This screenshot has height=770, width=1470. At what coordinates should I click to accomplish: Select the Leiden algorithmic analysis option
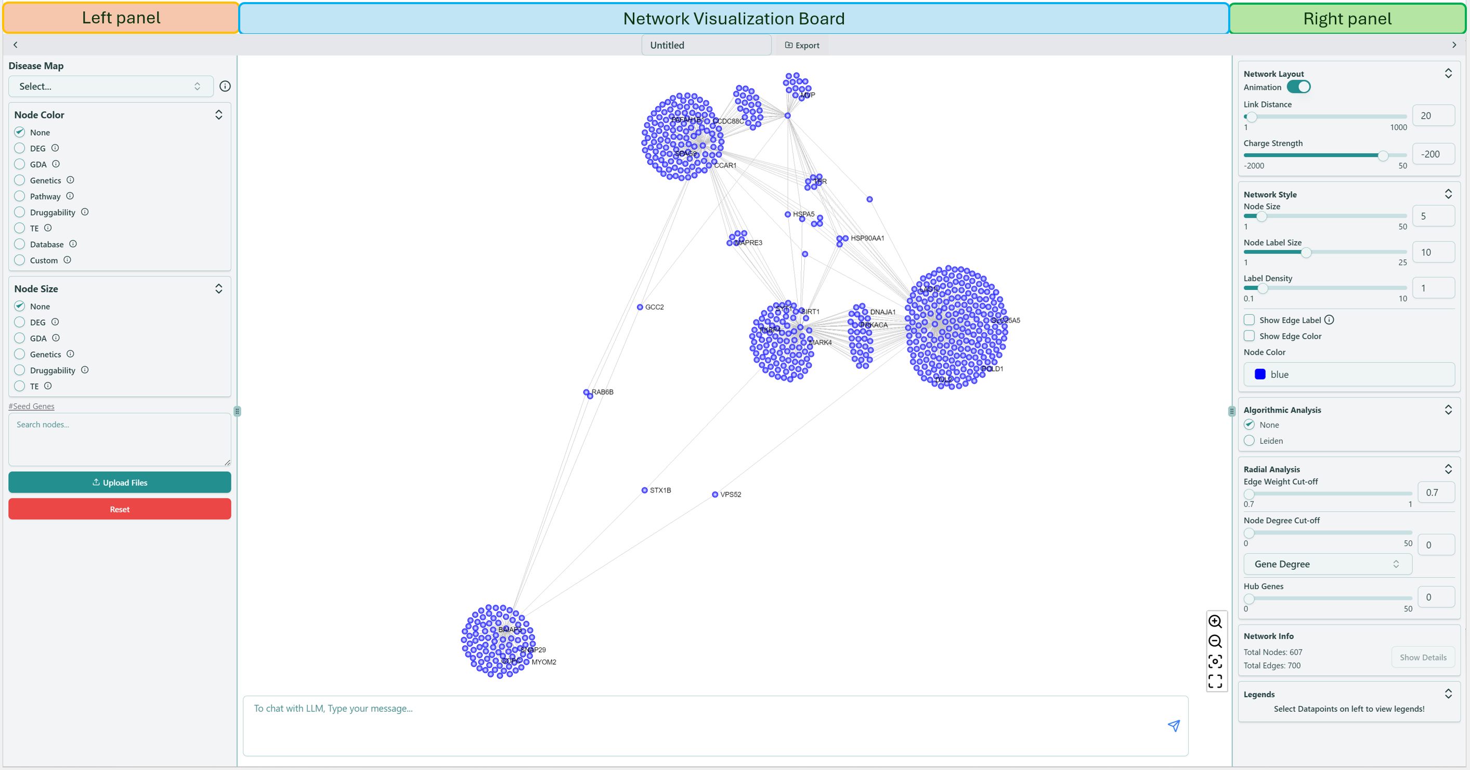[x=1249, y=440]
